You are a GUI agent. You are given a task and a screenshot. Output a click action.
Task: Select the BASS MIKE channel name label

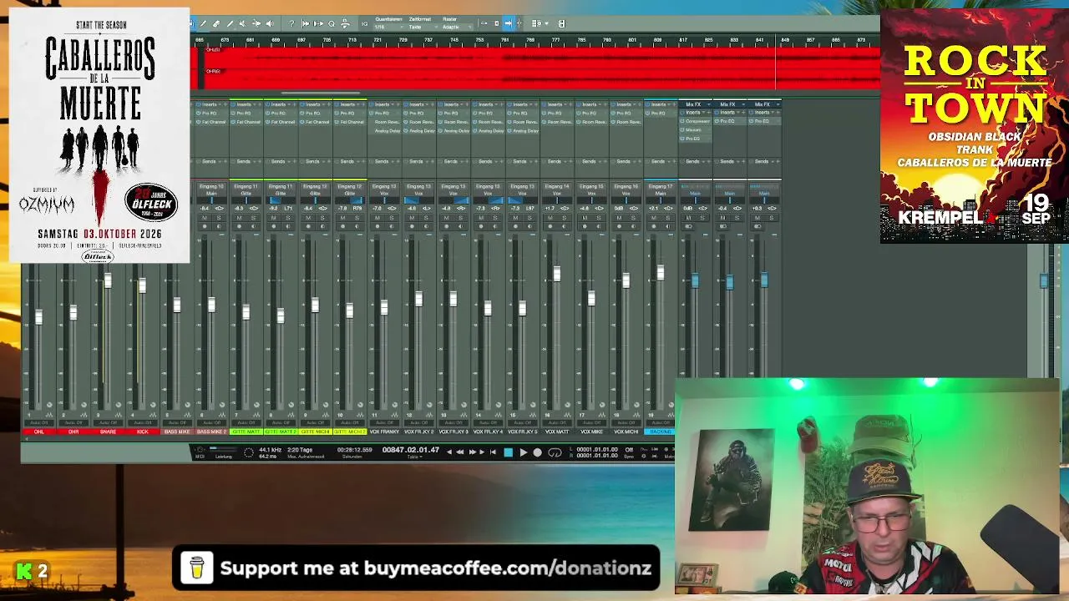pos(177,432)
